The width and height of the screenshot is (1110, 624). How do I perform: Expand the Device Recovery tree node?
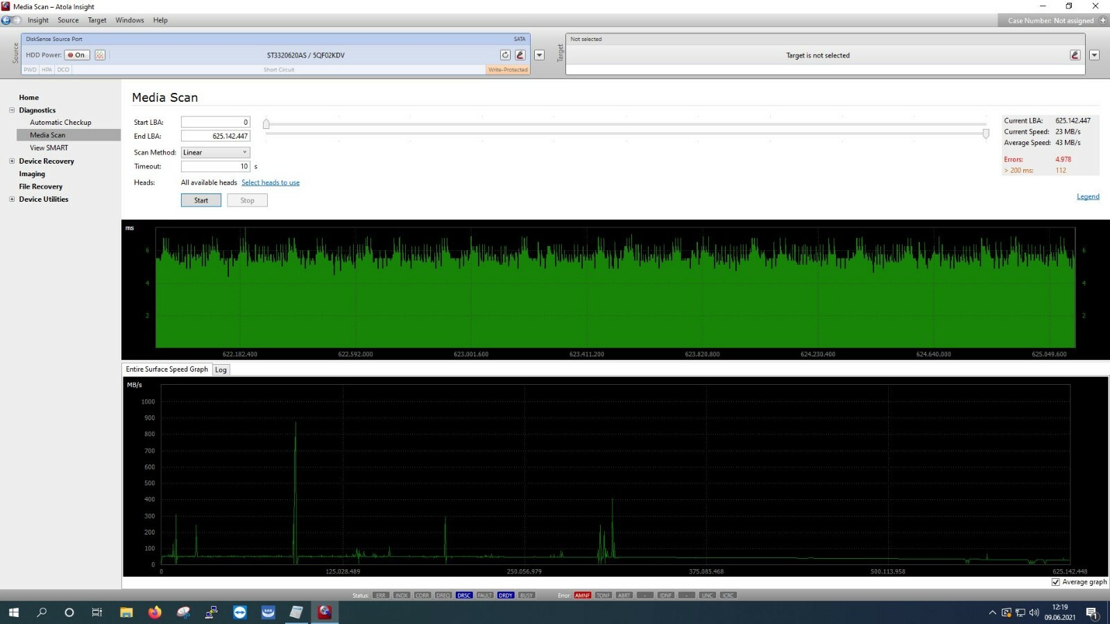click(x=12, y=161)
